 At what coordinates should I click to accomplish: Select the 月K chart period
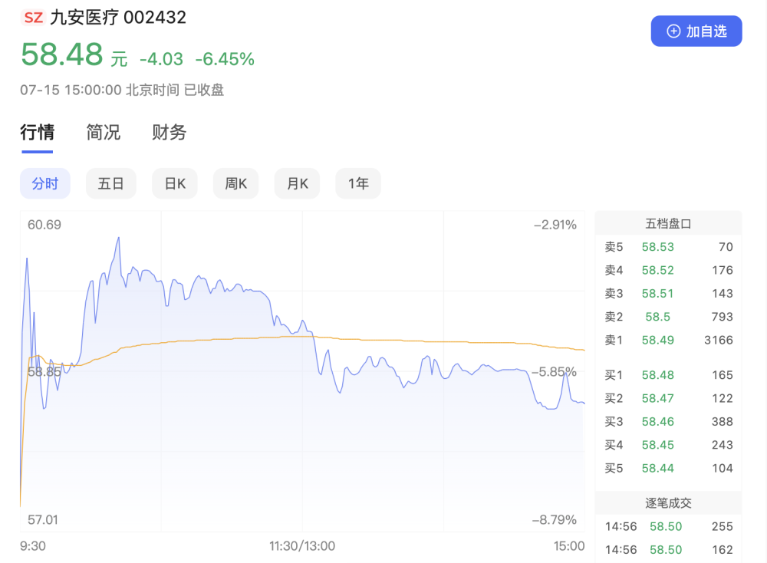tap(297, 183)
